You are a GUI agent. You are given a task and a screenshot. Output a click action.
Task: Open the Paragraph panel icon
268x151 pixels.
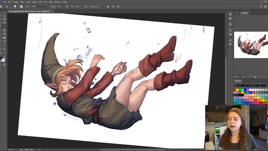tap(230, 44)
